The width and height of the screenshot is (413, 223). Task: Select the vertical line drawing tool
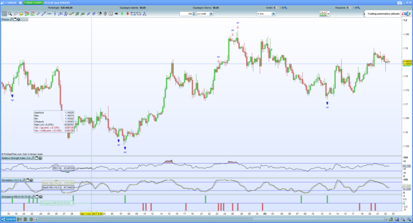click(x=55, y=14)
